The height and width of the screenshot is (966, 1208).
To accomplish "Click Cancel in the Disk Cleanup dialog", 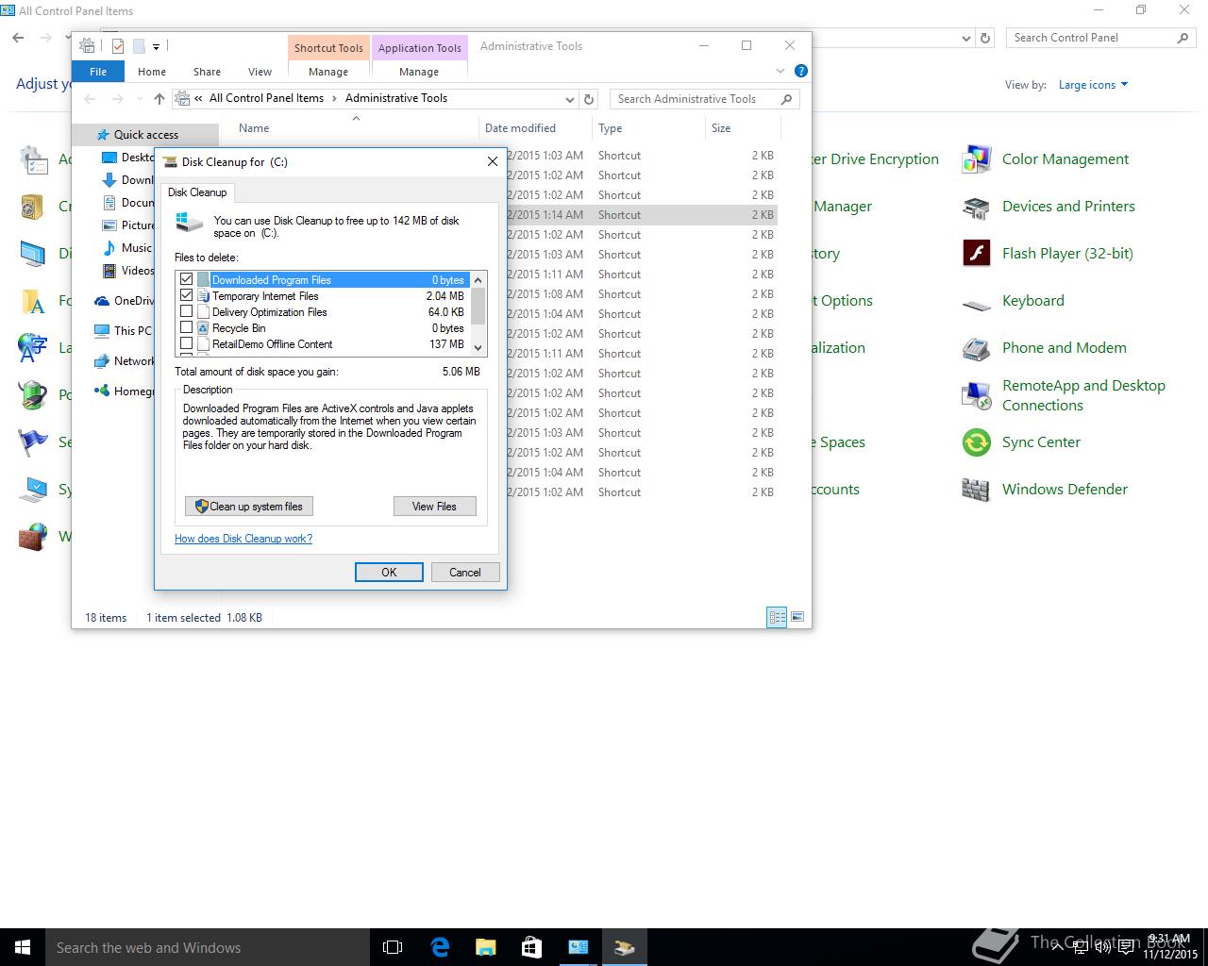I will pyautogui.click(x=465, y=573).
